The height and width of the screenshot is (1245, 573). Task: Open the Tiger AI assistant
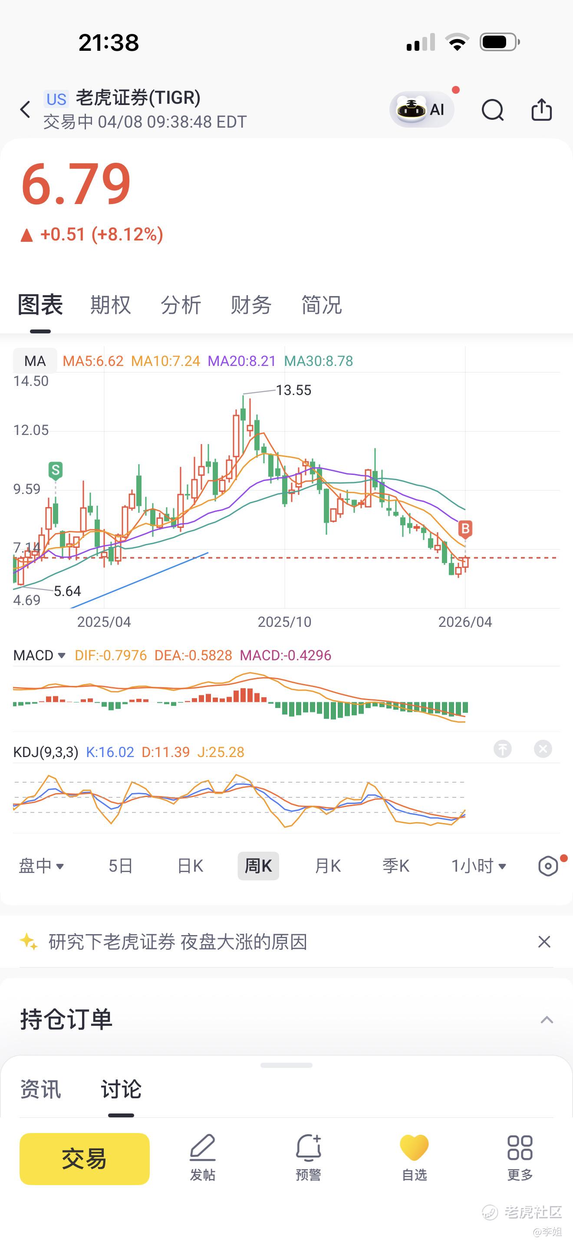pos(422,110)
